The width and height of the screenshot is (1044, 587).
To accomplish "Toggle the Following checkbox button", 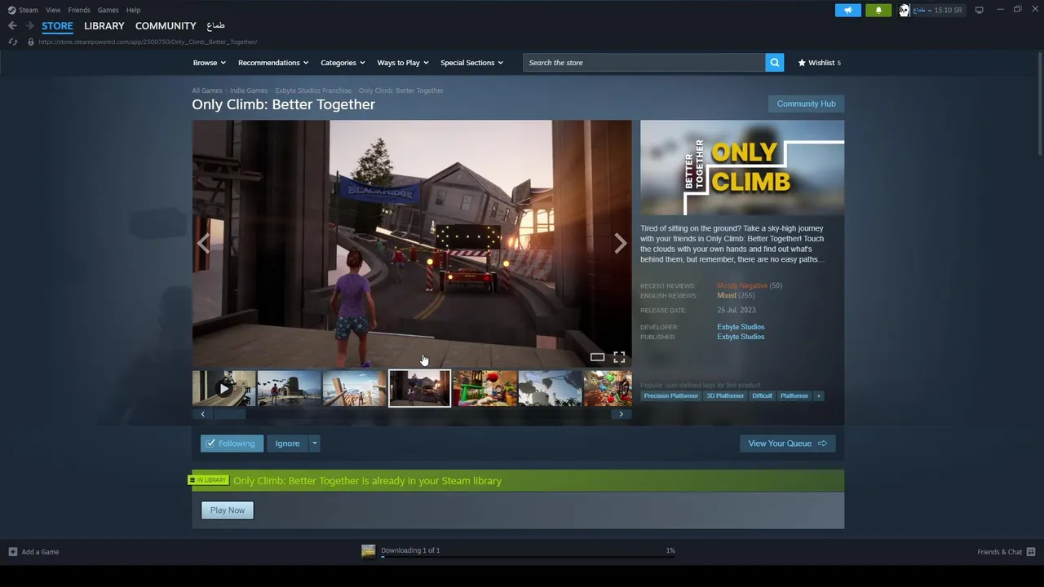I will point(232,444).
